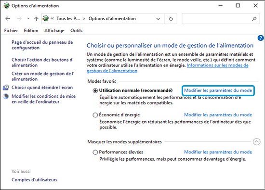Open Créer un mode de gestion
The image size is (265, 190).
click(43, 76)
